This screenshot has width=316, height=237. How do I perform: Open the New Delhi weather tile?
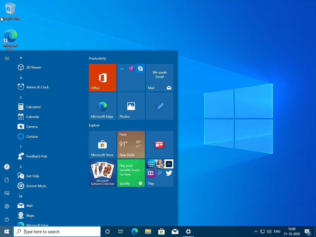(x=131, y=145)
